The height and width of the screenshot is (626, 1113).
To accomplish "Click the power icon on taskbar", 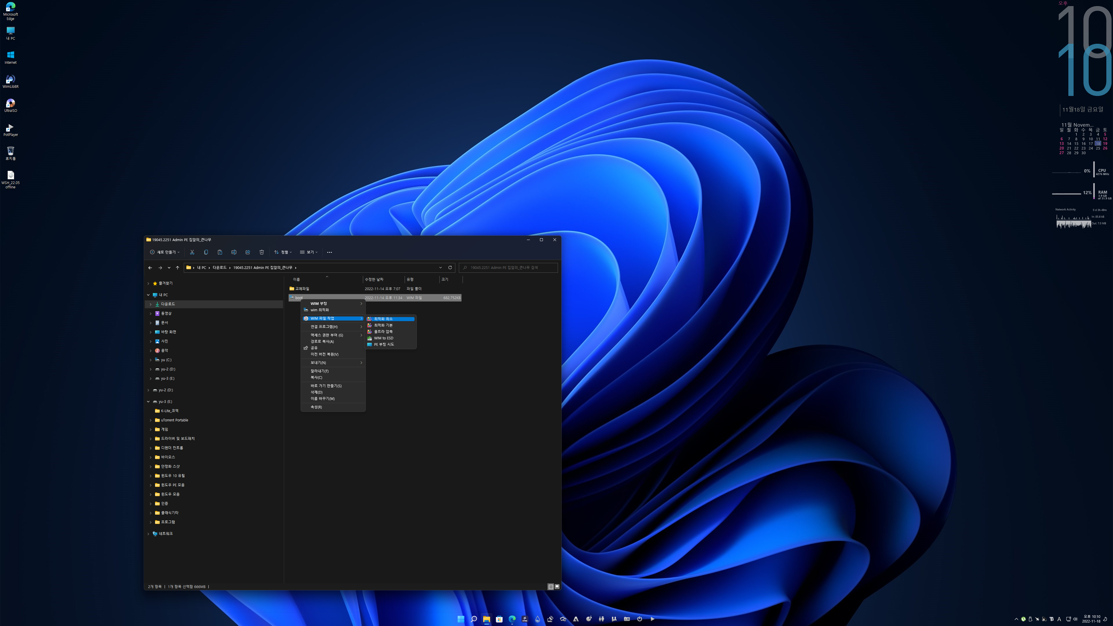I will point(639,619).
